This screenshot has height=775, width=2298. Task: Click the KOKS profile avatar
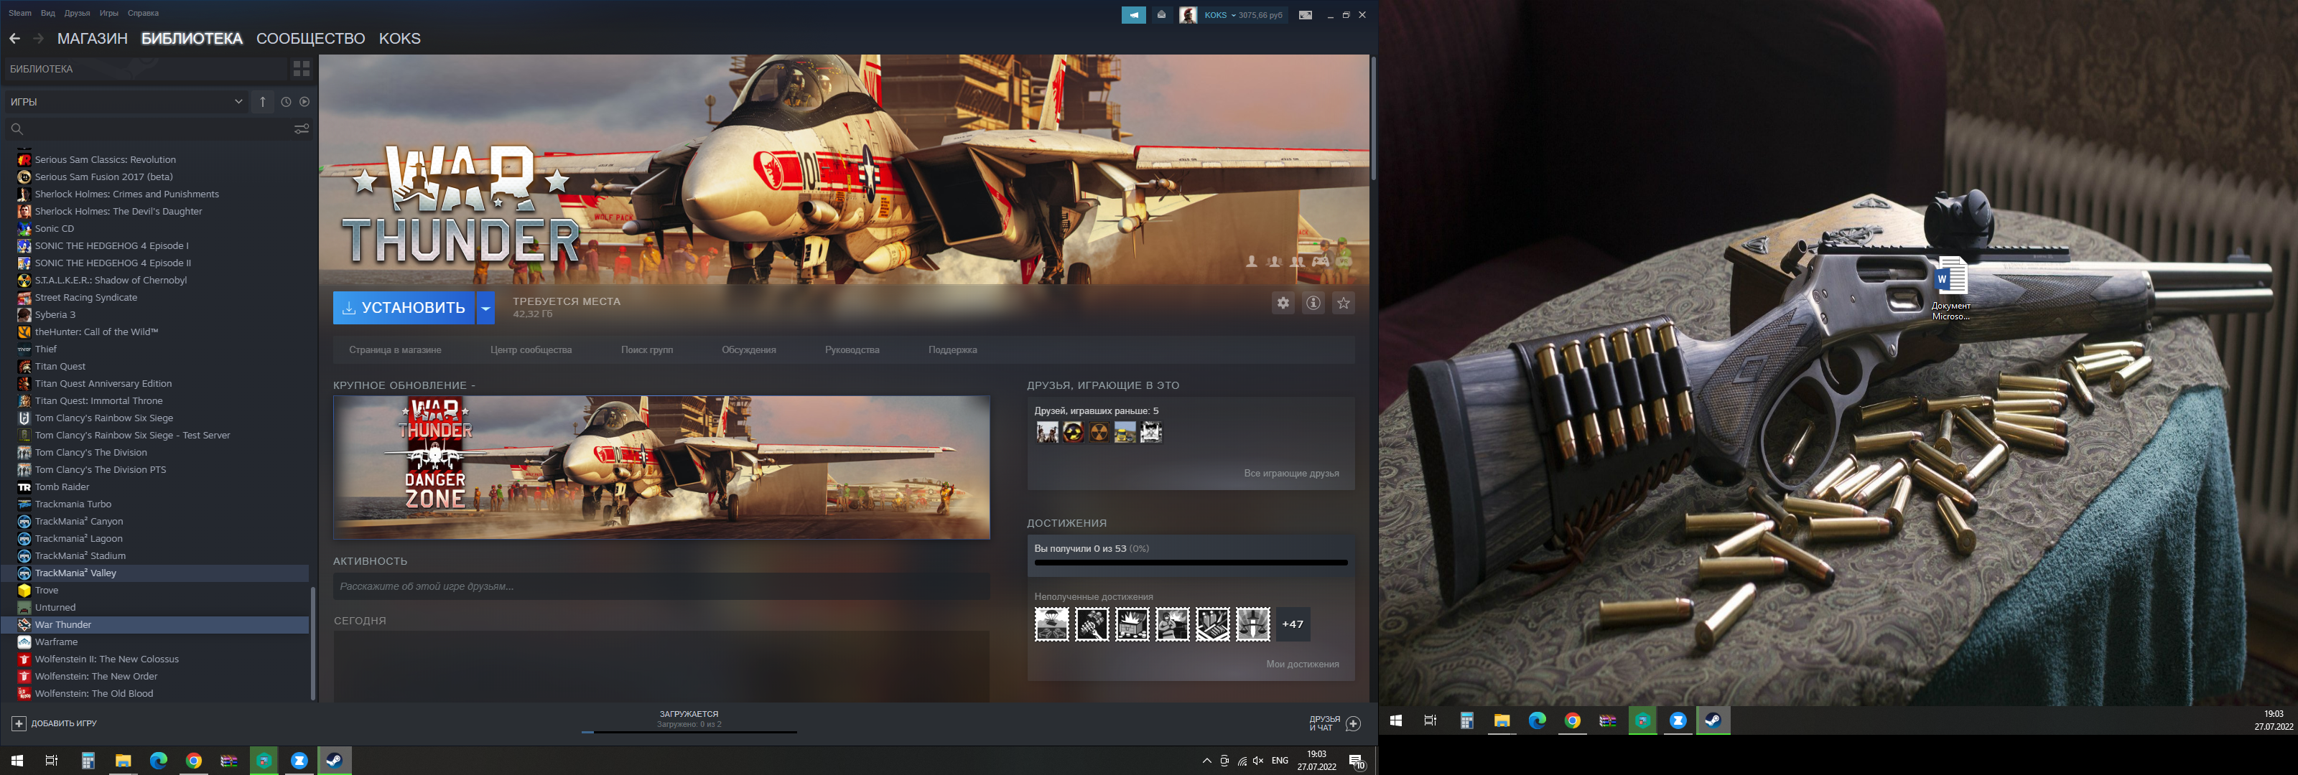[x=1187, y=15]
